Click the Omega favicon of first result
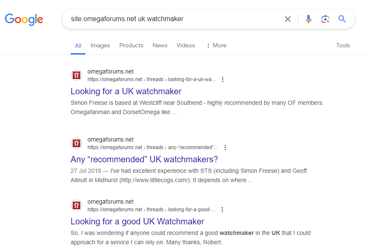366x251 pixels. point(76,75)
